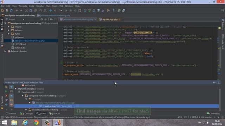Click the Undo arrow in toolbar

coord(17,10)
